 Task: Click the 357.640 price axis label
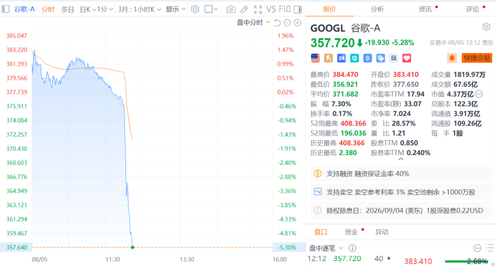(x=17, y=248)
